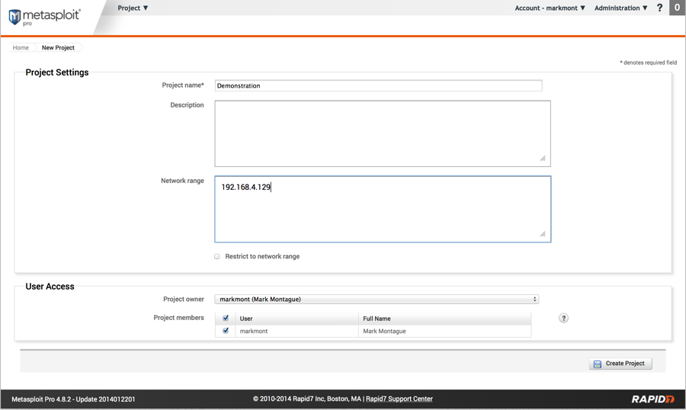686x410 pixels.
Task: Click into the Description text area
Action: (x=383, y=133)
